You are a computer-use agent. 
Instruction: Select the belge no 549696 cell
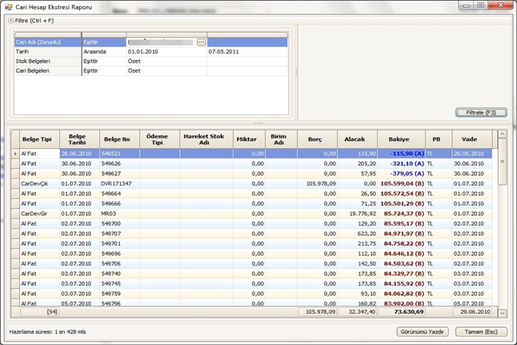click(x=119, y=253)
